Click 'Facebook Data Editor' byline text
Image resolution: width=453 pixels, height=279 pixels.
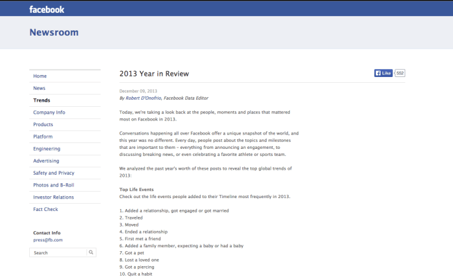click(x=186, y=98)
